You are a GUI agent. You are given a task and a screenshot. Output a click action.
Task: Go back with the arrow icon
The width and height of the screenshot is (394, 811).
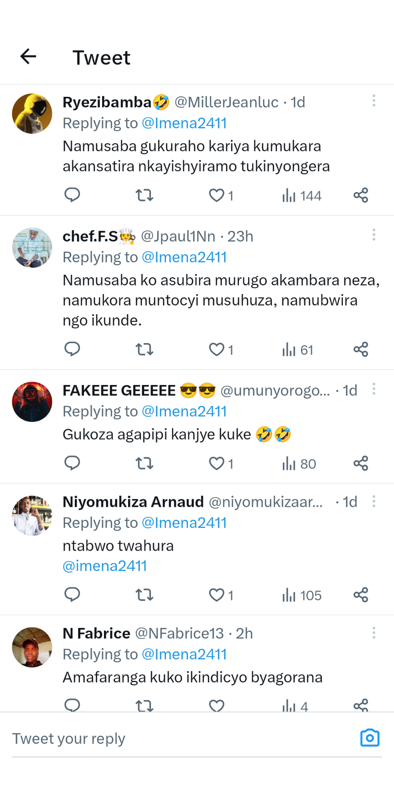pyautogui.click(x=28, y=57)
